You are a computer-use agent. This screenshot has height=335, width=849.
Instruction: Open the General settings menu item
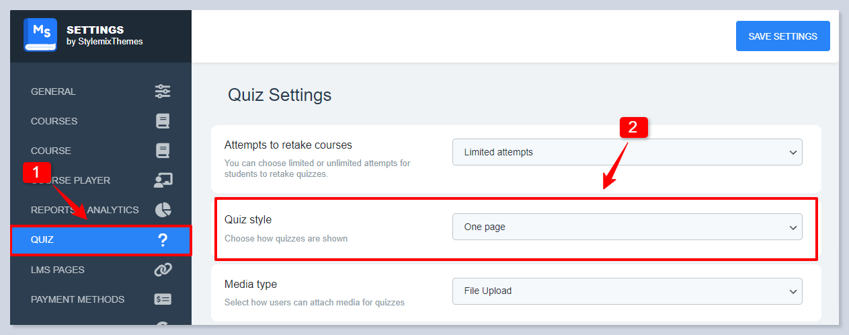(54, 91)
